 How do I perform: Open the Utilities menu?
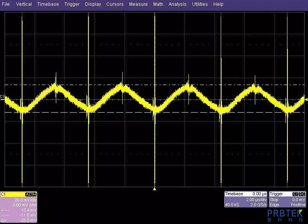pyautogui.click(x=200, y=4)
